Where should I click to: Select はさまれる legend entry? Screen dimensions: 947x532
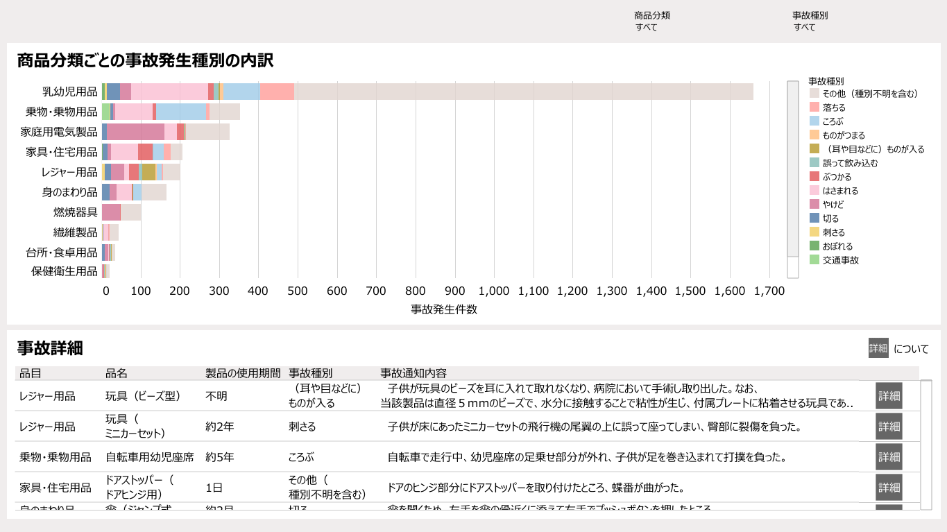(840, 191)
